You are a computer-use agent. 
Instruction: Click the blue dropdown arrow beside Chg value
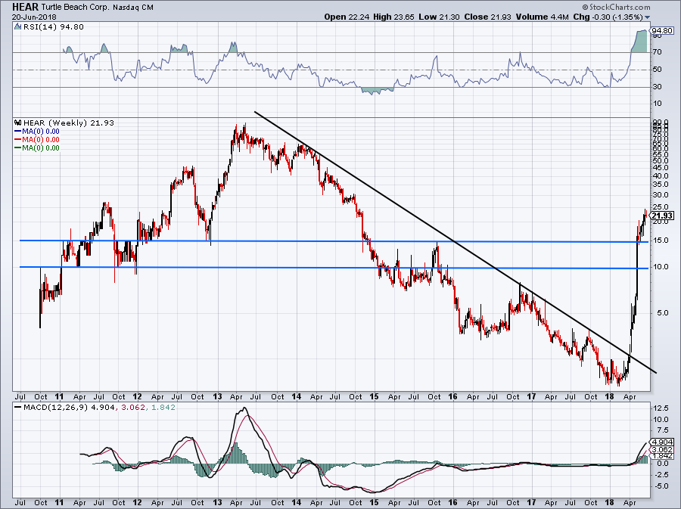pyautogui.click(x=648, y=17)
